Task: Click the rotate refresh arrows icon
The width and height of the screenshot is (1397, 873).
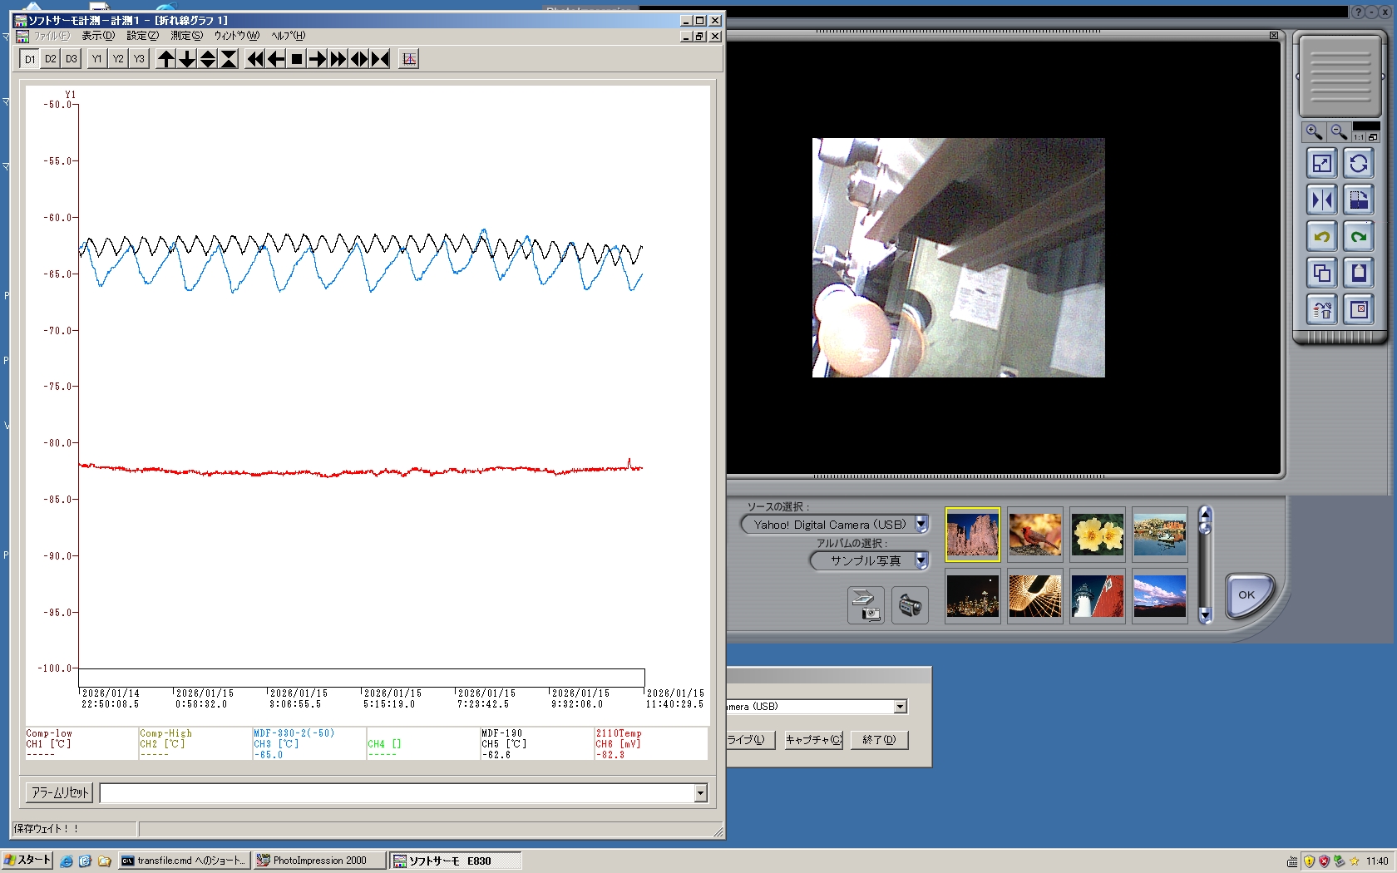Action: tap(1359, 164)
